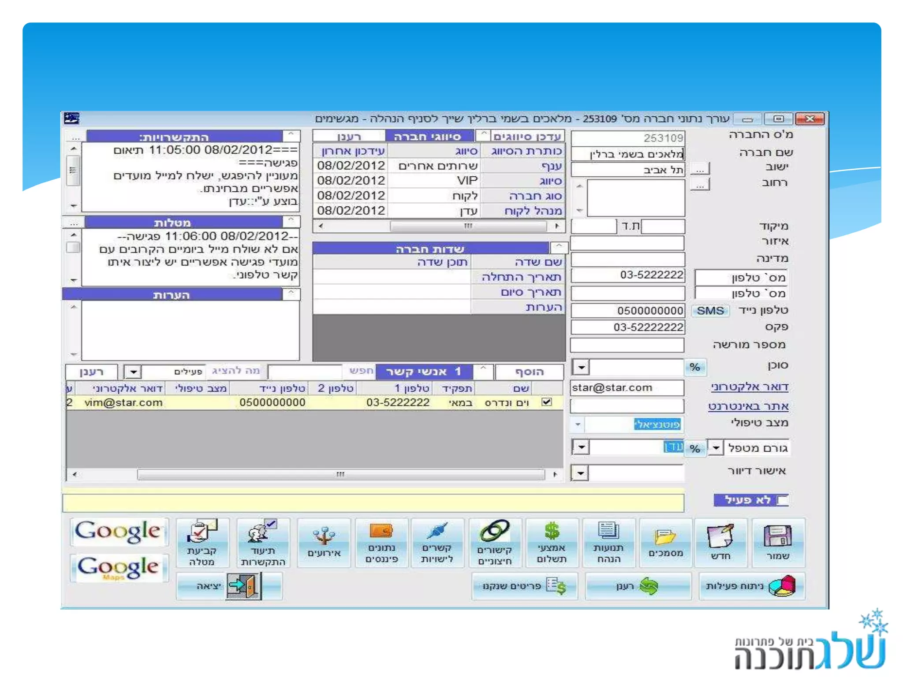Click the Google Maps logo button
This screenshot has height=677, width=903.
pos(118,568)
